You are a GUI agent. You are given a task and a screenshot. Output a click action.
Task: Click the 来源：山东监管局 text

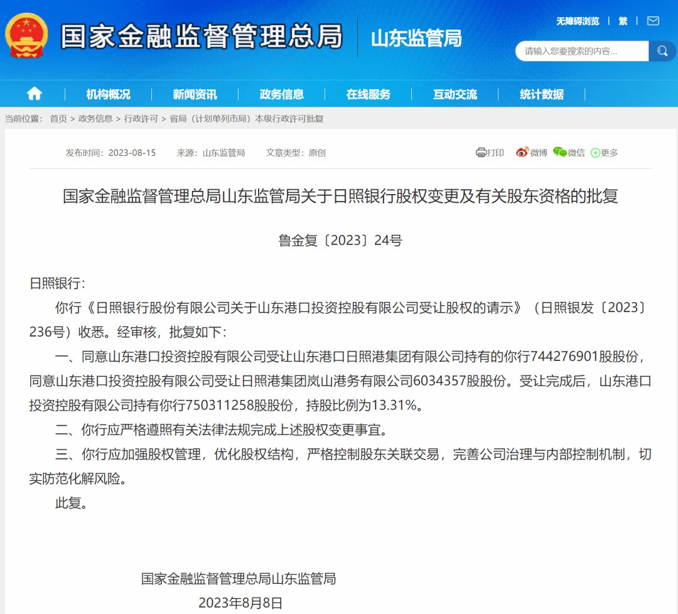pyautogui.click(x=210, y=153)
